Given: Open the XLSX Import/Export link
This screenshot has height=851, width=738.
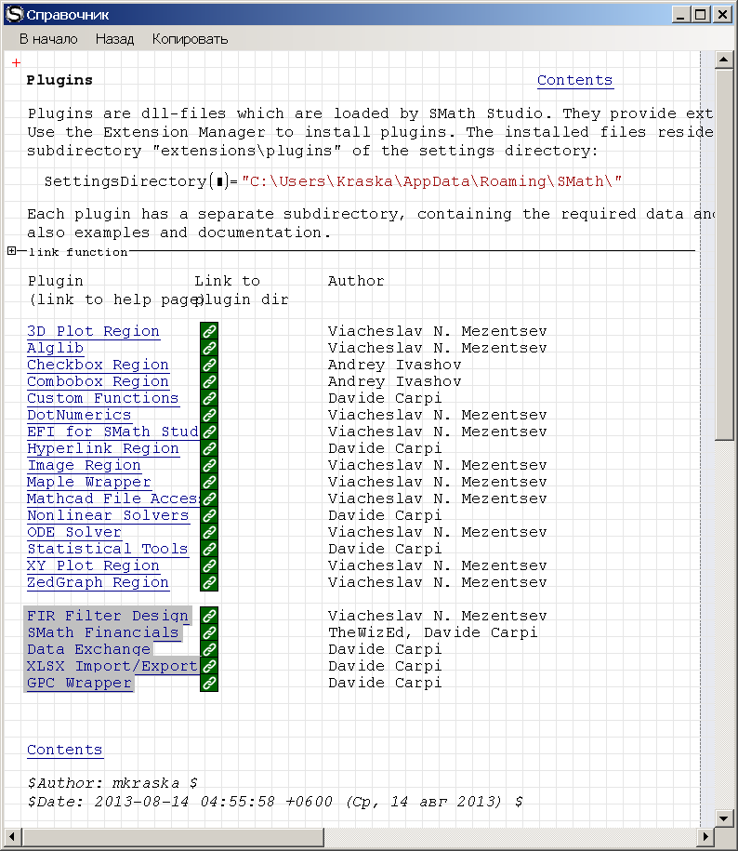Looking at the screenshot, I should point(112,666).
